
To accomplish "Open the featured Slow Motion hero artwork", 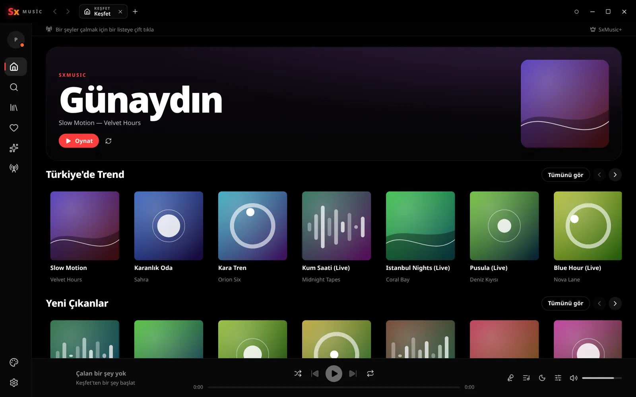I will pos(565,104).
